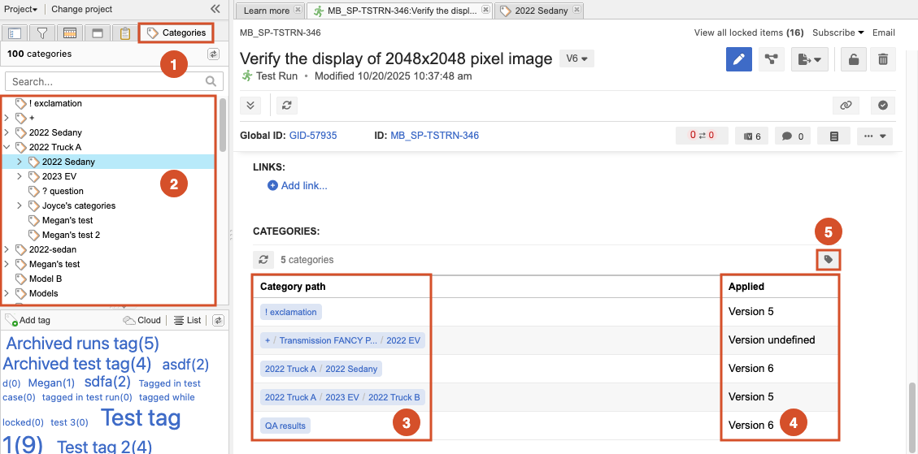Open the comments bubble counter

pos(793,136)
